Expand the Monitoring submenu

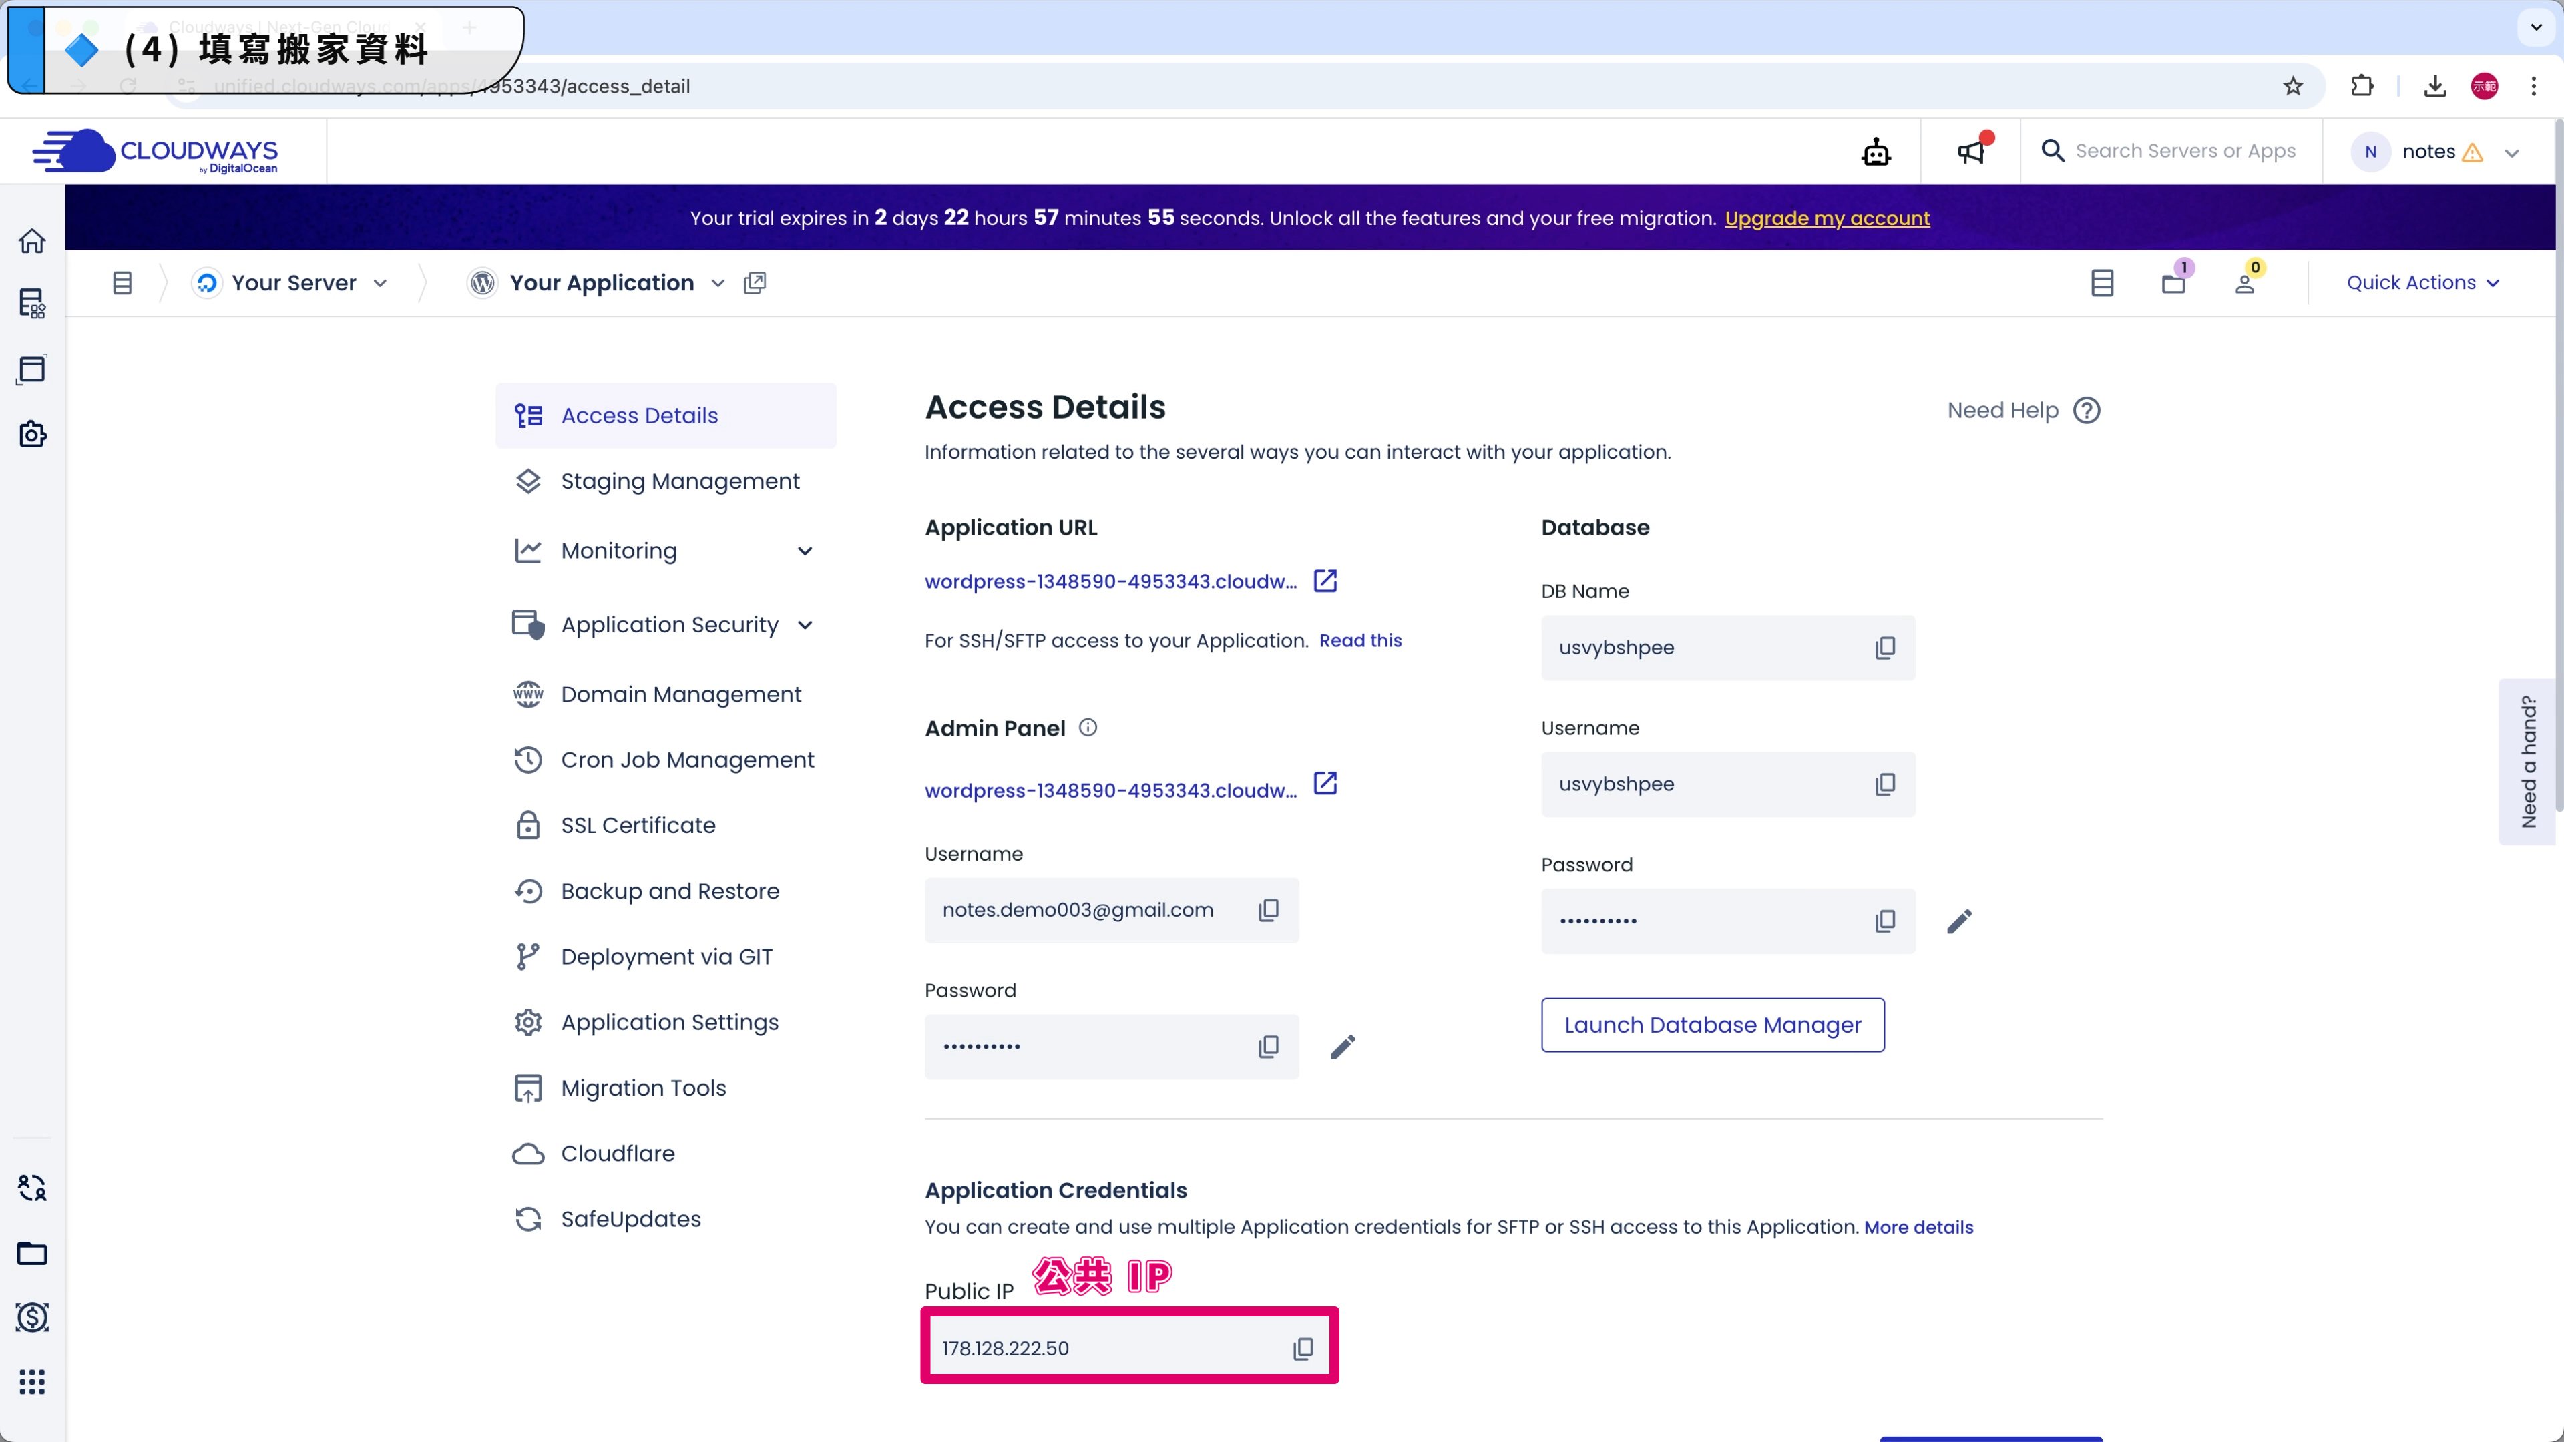pos(804,551)
